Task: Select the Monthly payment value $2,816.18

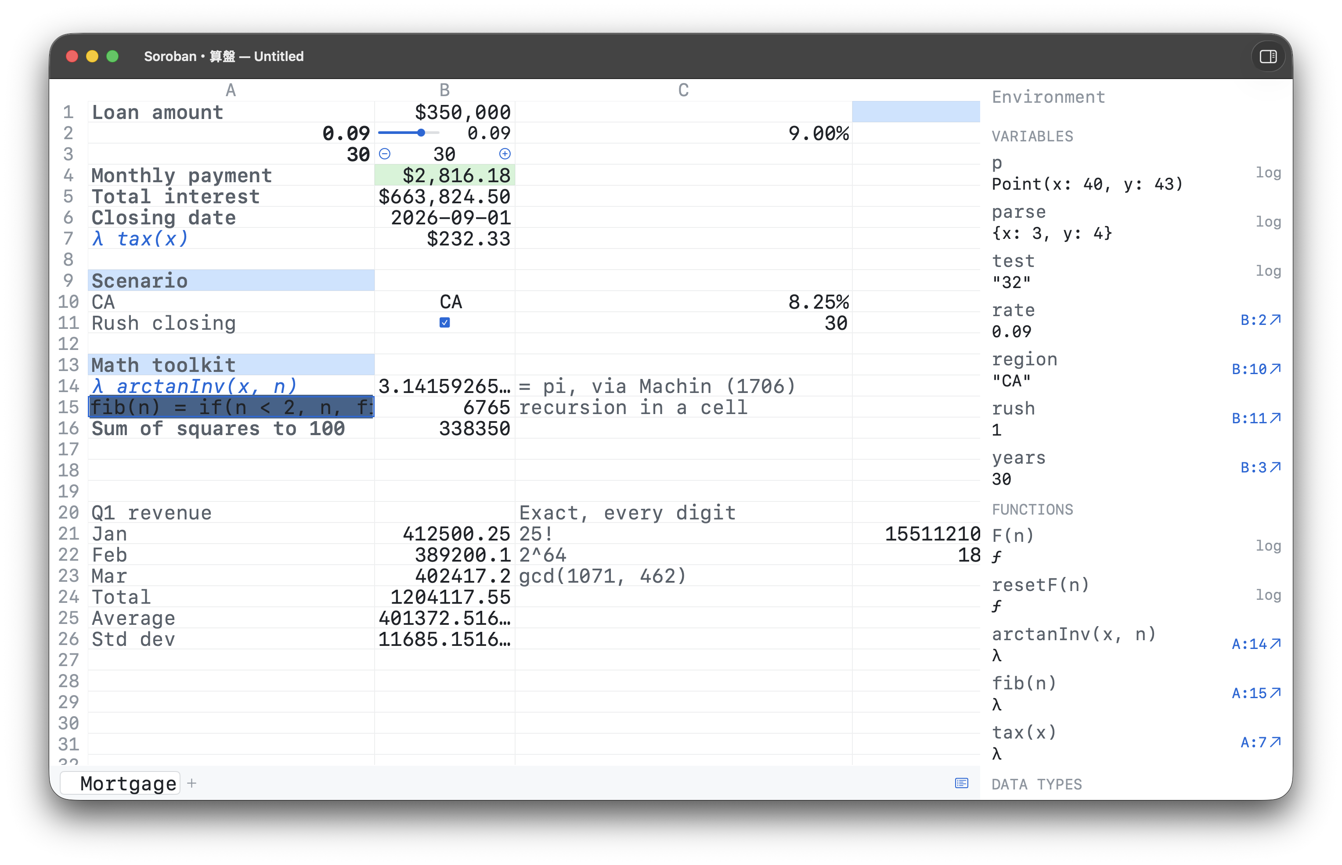Action: (x=444, y=175)
